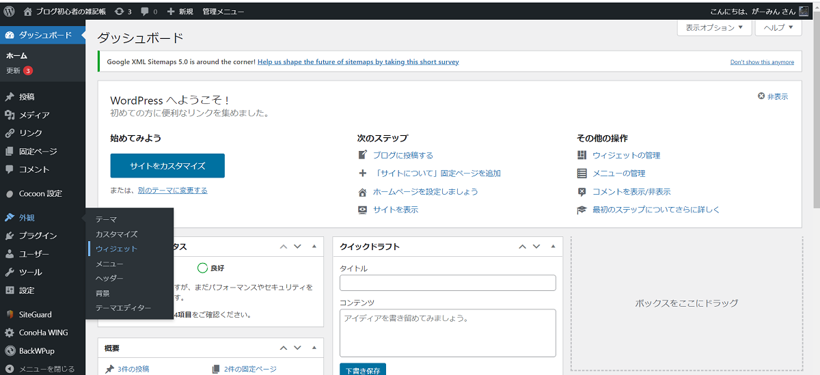Screen dimensions: 820x375
Task: Dismiss welcome panel via 非表示
Action: 773,97
